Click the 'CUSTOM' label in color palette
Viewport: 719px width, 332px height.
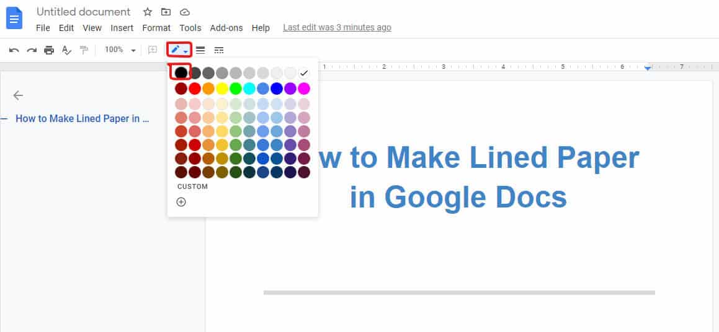pos(192,186)
